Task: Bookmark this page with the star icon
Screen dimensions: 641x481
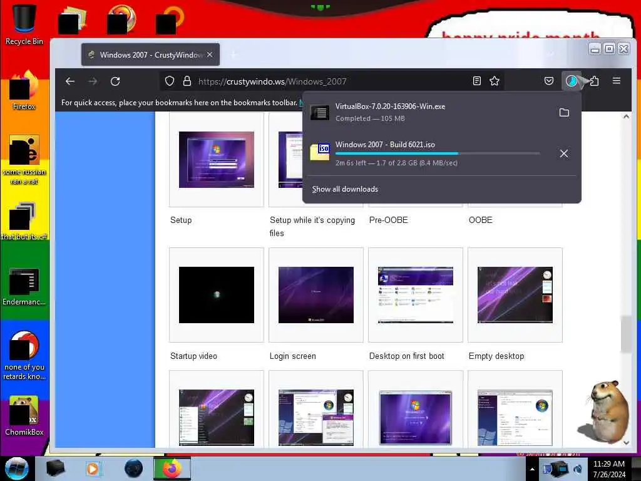Action: tap(495, 81)
